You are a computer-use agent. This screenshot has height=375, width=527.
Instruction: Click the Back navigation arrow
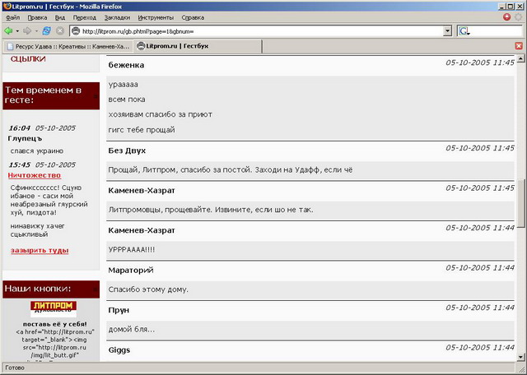[x=8, y=30]
